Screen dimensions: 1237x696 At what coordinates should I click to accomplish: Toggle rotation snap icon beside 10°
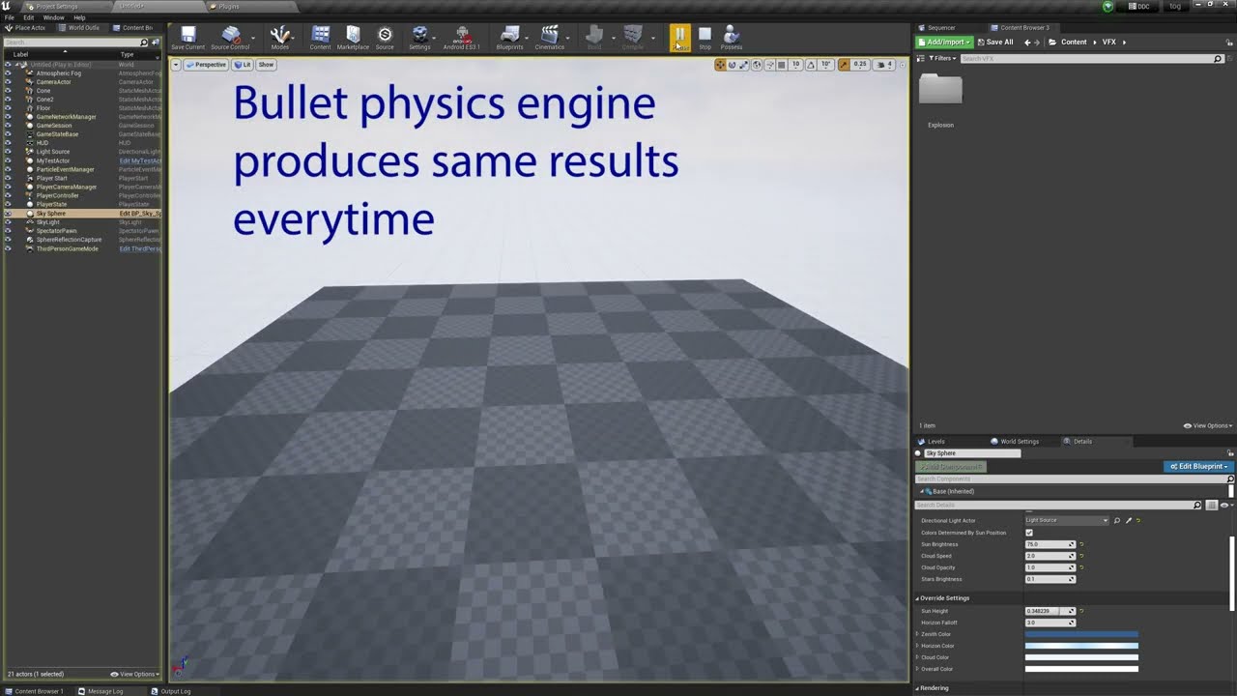pos(811,65)
